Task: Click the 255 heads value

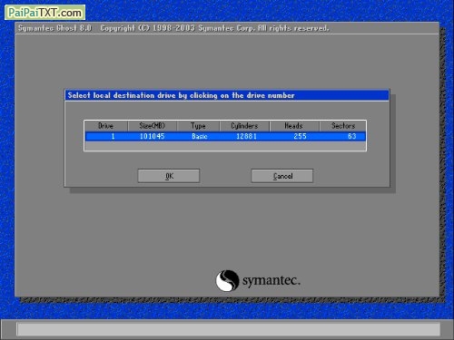Action: pyautogui.click(x=300, y=136)
